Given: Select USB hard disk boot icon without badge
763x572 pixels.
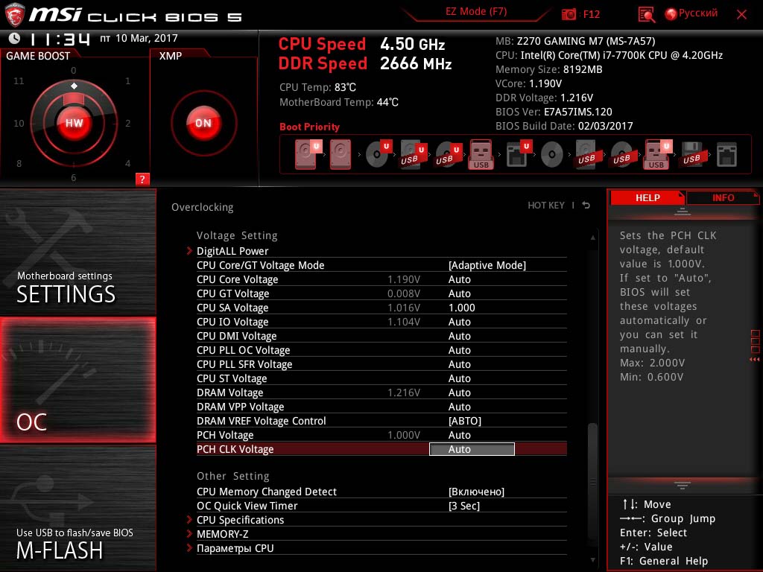Looking at the screenshot, I should [586, 154].
